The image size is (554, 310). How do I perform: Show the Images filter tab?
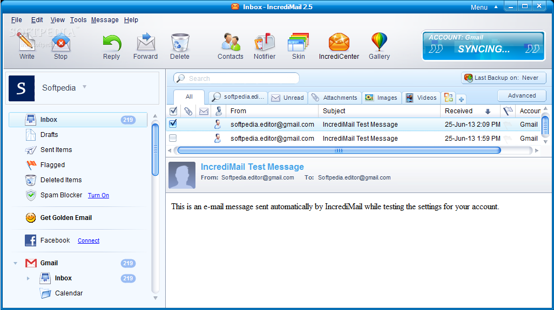(x=381, y=98)
